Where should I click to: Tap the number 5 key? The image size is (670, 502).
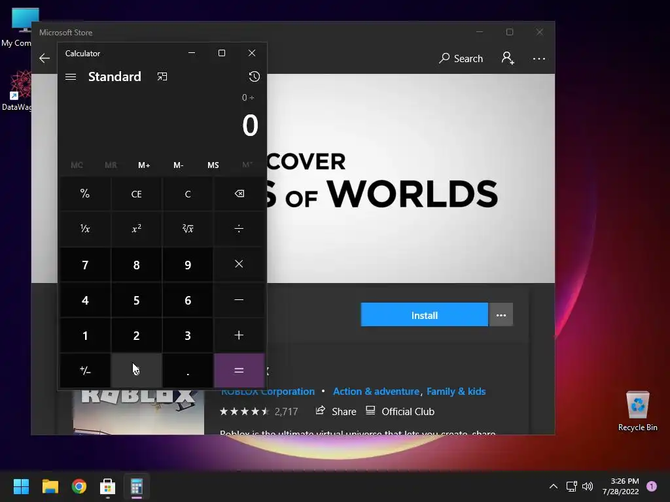coord(136,300)
